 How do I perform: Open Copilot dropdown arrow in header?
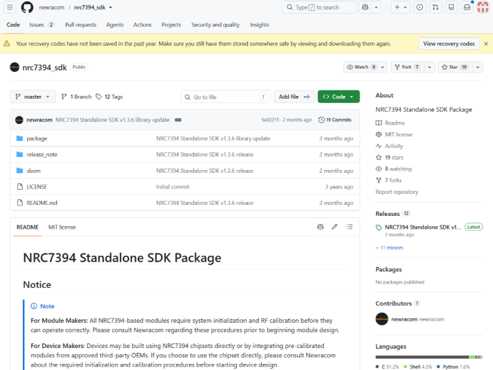coord(376,7)
